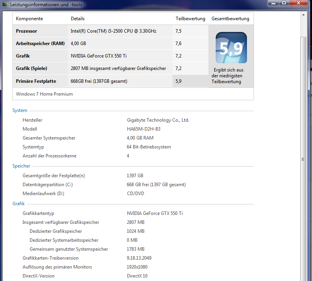Click the 1024 MB dedicated memory value
This screenshot has height=281, width=312.
coord(136,231)
